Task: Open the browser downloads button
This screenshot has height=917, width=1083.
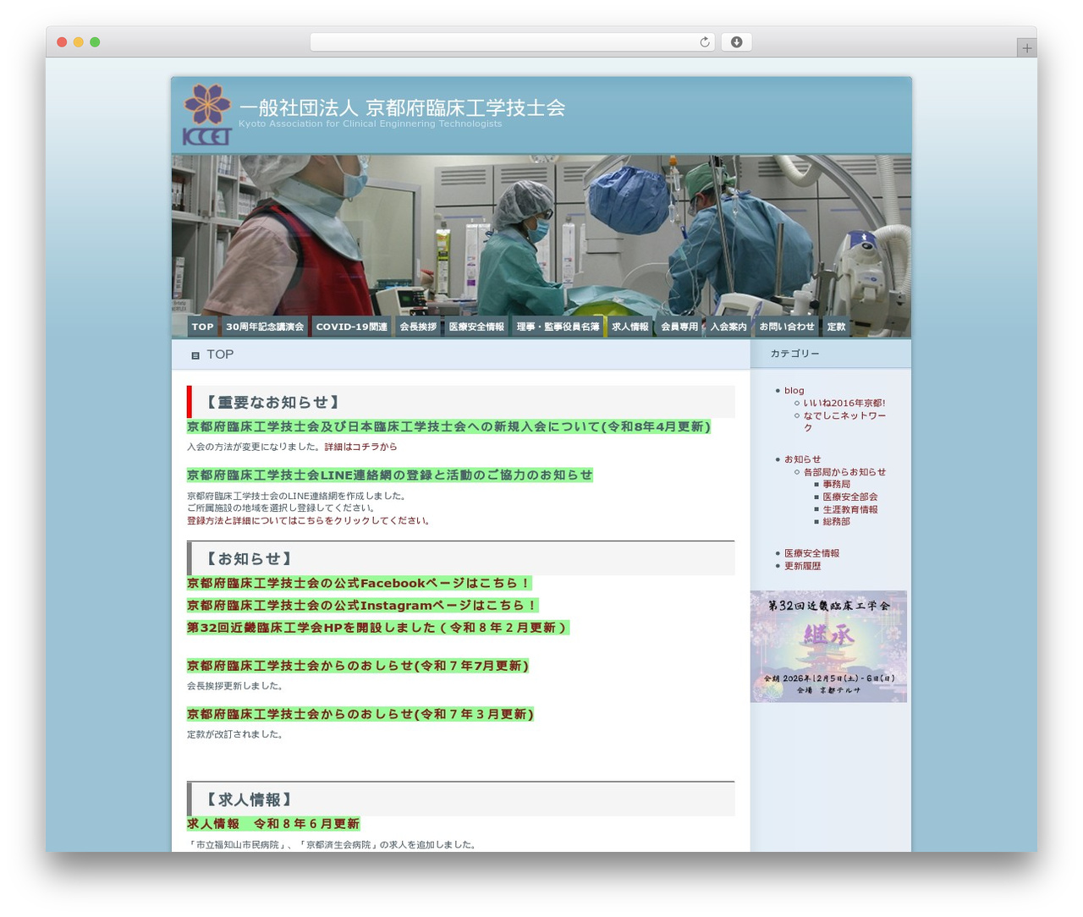Action: 736,42
